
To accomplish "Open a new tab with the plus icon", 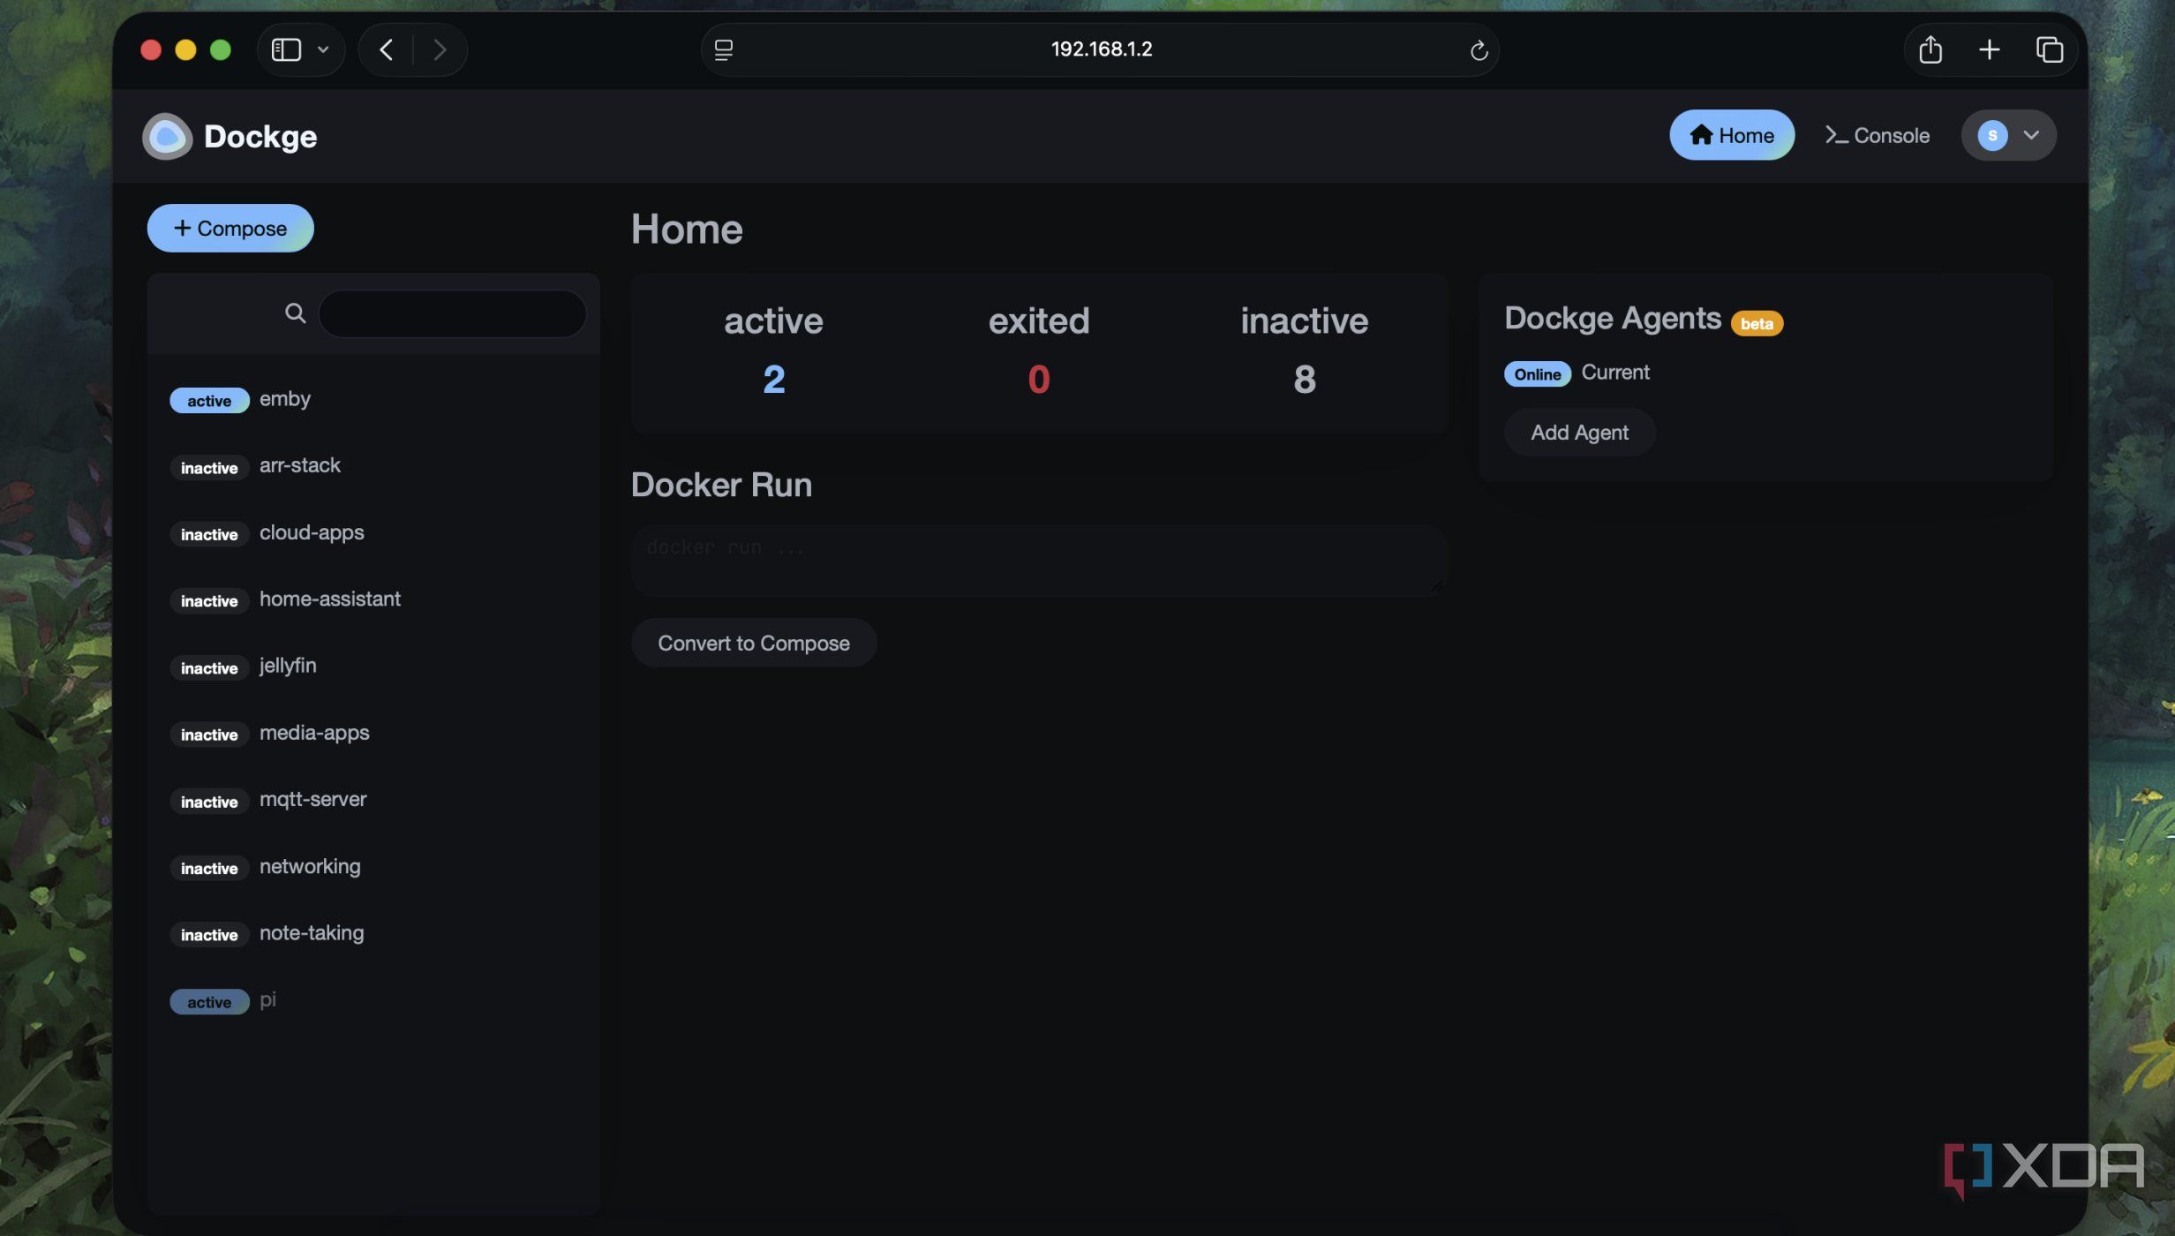I will 1990,49.
